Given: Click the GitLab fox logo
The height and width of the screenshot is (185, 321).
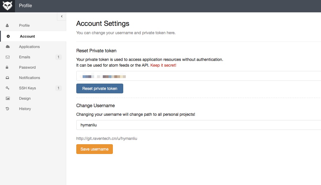Looking at the screenshot, I should [x=7, y=6].
